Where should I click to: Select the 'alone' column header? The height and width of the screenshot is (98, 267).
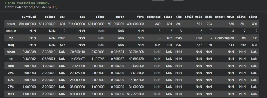tap(253, 17)
